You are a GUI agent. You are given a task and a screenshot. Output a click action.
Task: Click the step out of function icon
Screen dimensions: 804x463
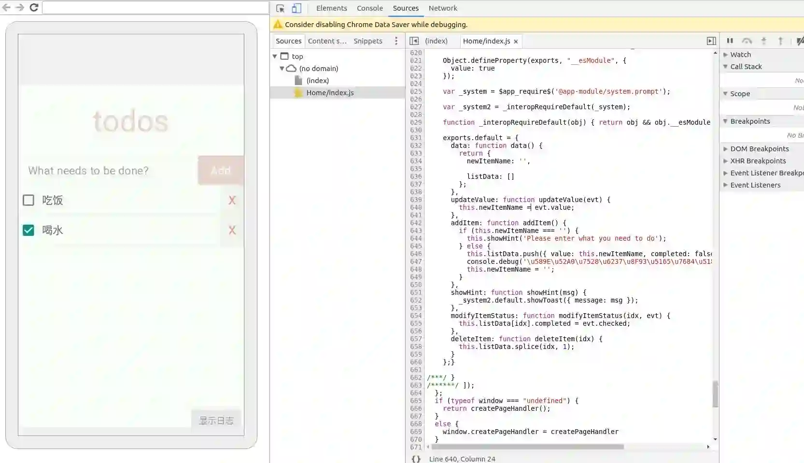tap(780, 41)
